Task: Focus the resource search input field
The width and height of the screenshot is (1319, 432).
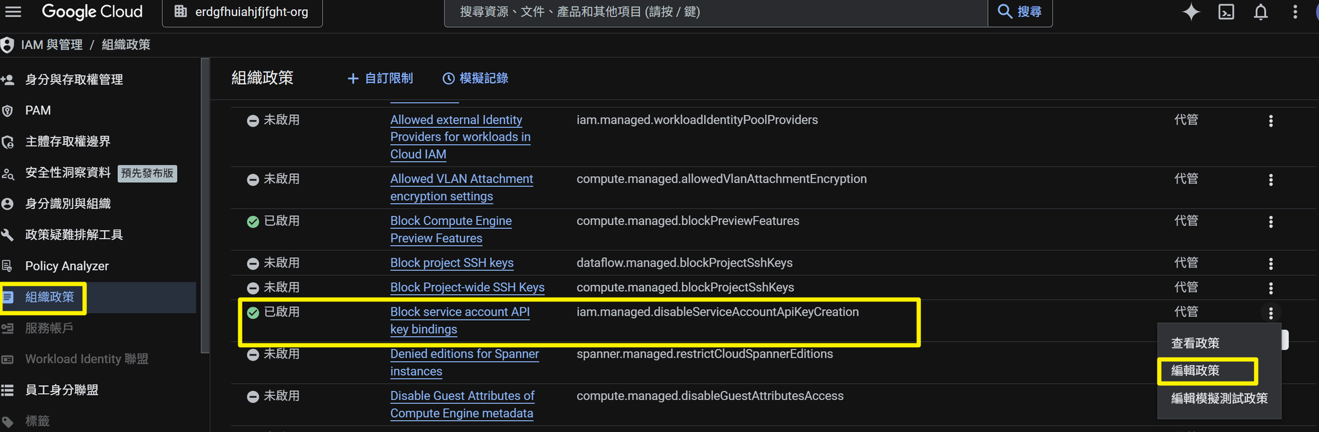Action: [716, 12]
